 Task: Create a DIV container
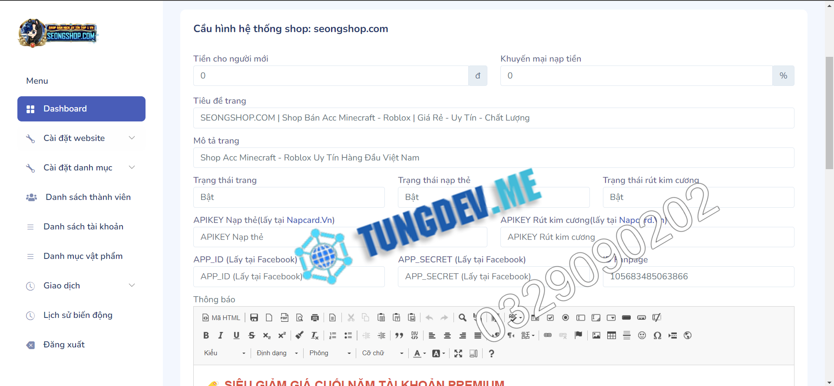click(414, 335)
